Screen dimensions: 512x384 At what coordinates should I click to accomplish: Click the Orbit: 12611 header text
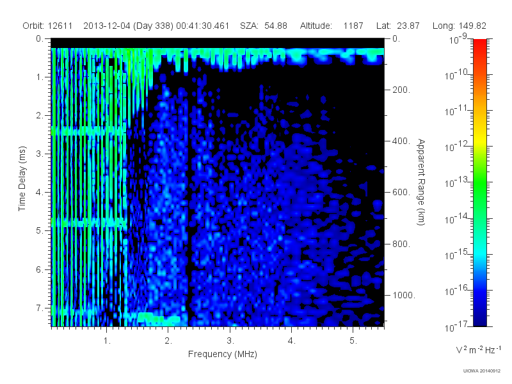(x=47, y=26)
